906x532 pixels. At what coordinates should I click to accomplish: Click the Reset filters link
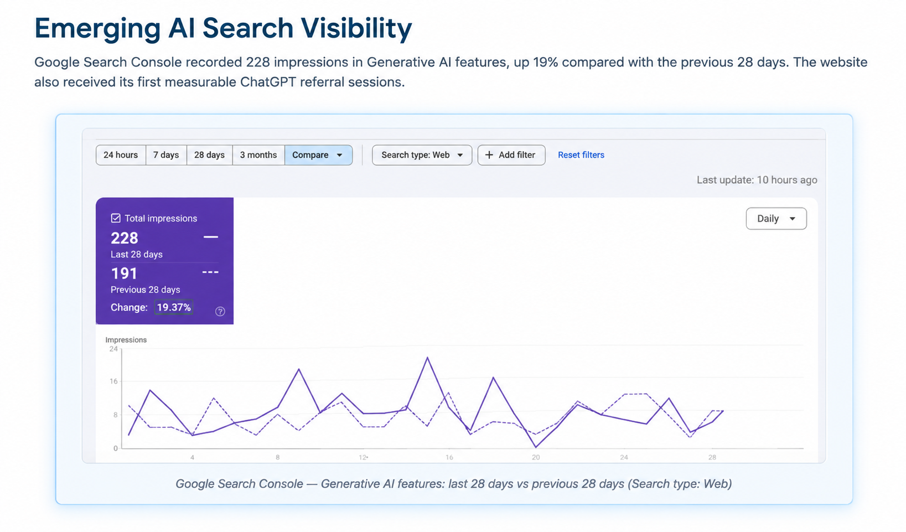click(581, 155)
